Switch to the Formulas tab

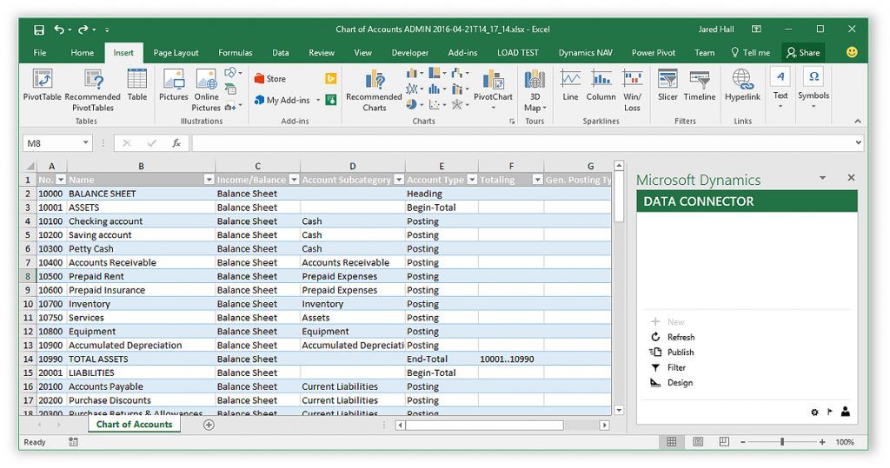point(235,53)
